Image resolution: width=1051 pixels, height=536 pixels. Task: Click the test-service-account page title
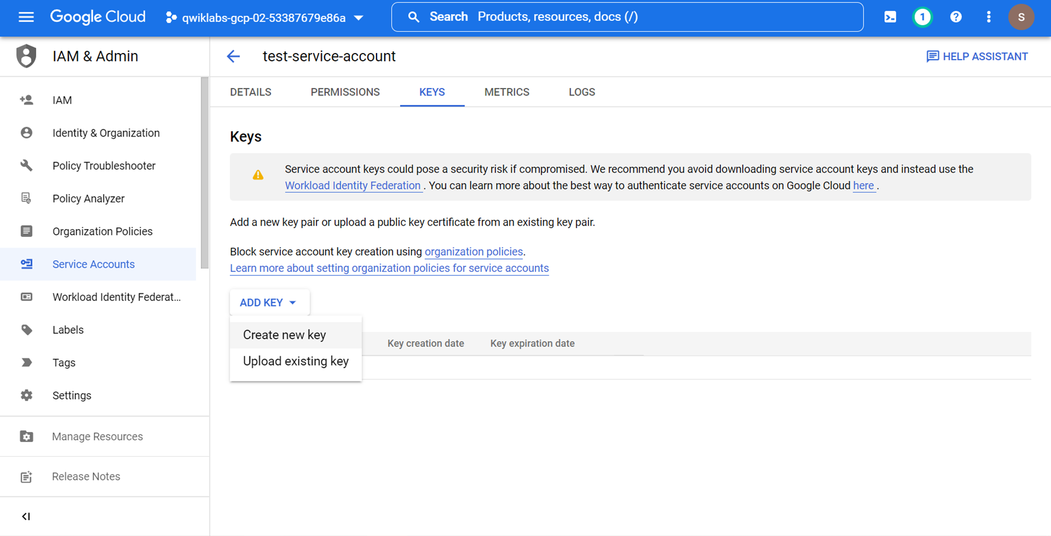(329, 56)
